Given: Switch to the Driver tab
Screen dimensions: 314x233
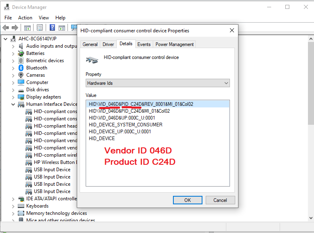Looking at the screenshot, I should coord(108,44).
